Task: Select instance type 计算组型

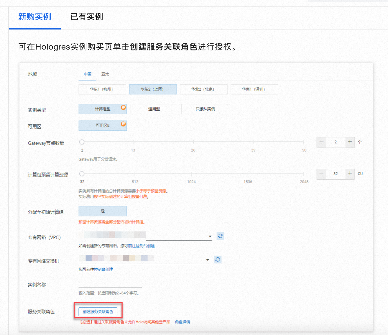Action: (103, 109)
